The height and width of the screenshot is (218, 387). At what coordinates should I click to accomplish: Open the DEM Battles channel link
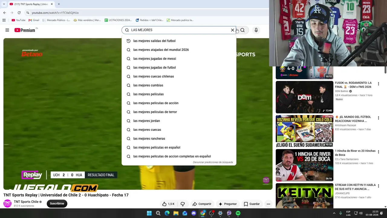click(x=342, y=91)
